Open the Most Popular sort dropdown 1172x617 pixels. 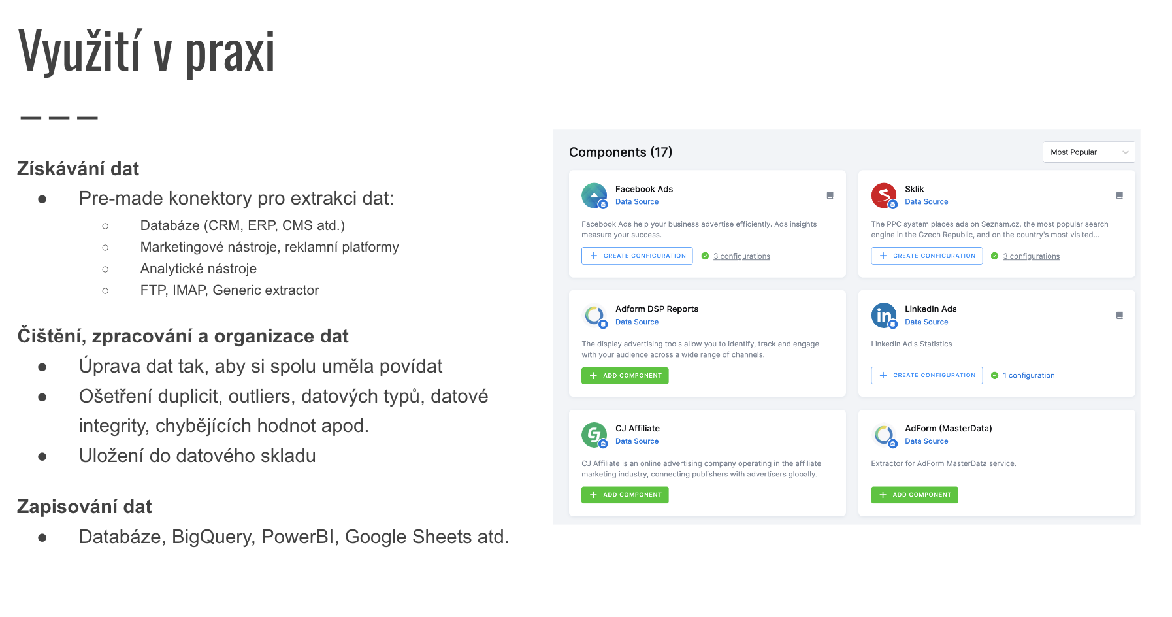tap(1088, 152)
